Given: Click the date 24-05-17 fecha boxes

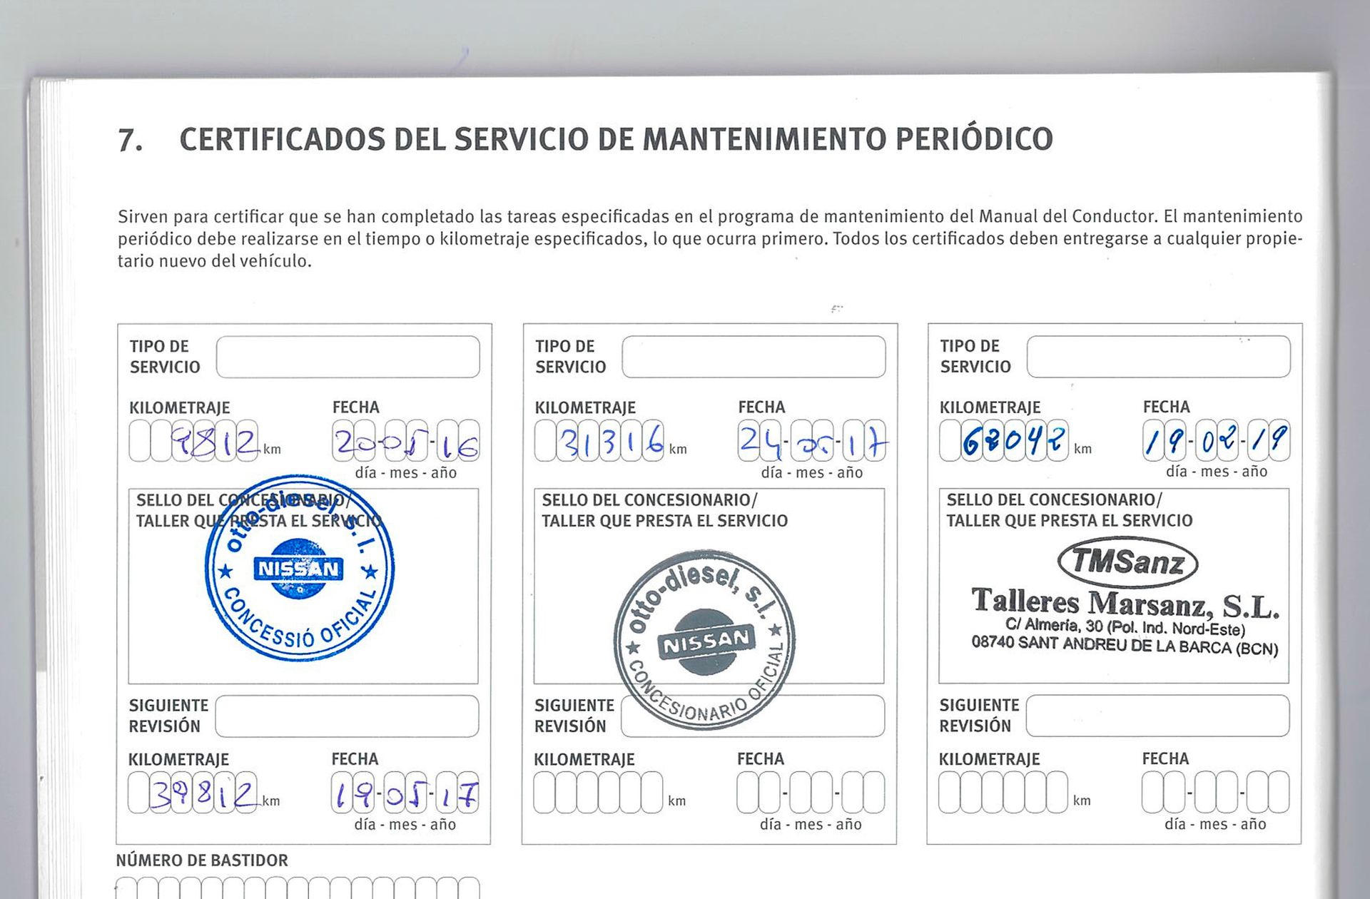Looking at the screenshot, I should [812, 441].
